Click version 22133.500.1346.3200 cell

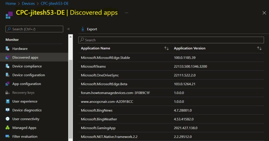point(190,66)
